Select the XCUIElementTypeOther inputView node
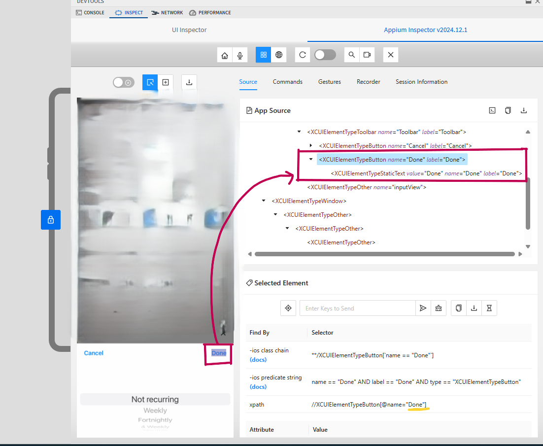Viewport: 543px width, 446px height. pyautogui.click(x=367, y=187)
